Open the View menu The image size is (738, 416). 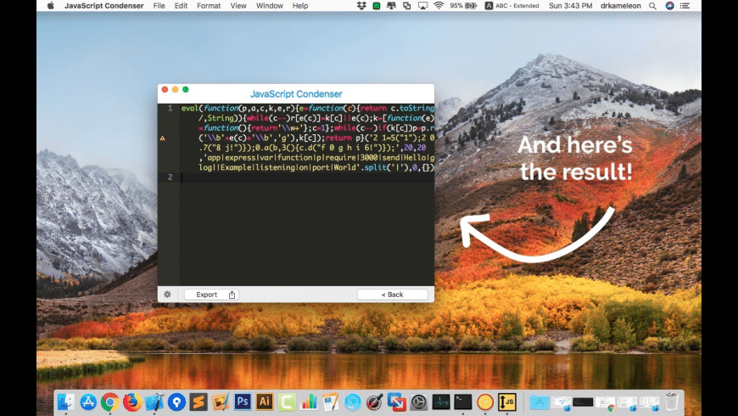coord(238,6)
